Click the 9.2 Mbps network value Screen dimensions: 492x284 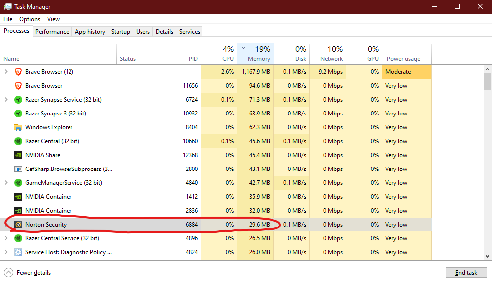click(x=331, y=72)
